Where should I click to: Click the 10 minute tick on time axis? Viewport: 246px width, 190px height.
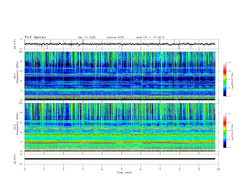point(218,169)
